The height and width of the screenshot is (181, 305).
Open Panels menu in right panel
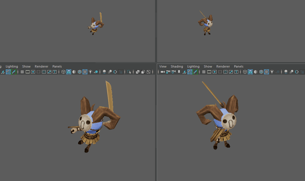click(x=239, y=66)
